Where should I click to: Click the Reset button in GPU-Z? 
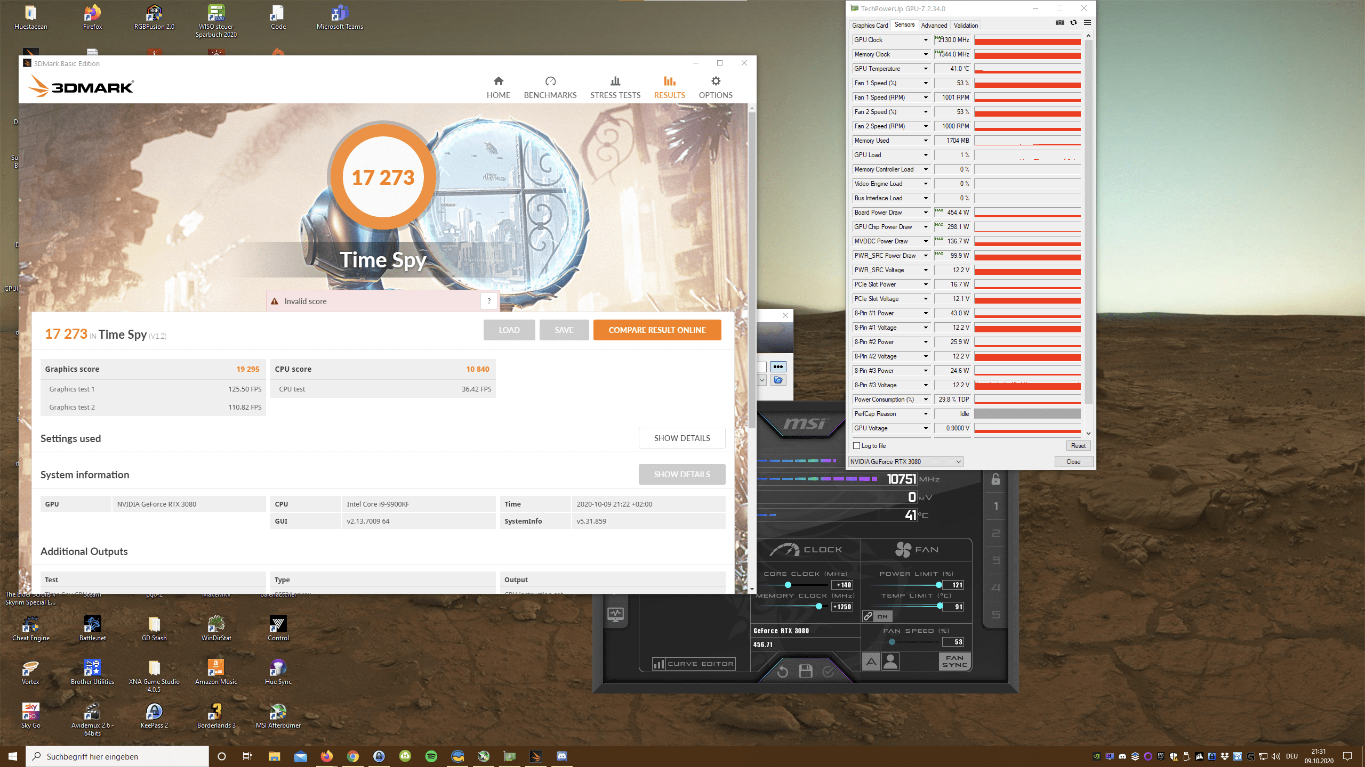1078,446
